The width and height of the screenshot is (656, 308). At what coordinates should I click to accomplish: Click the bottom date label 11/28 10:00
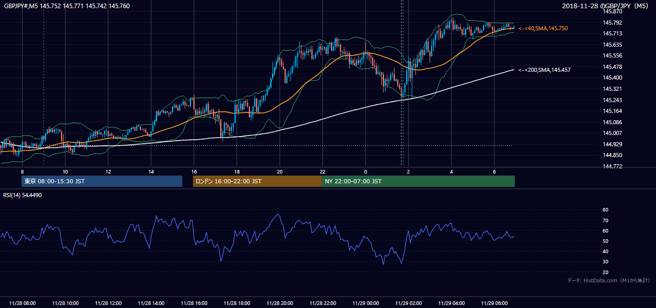[65, 303]
